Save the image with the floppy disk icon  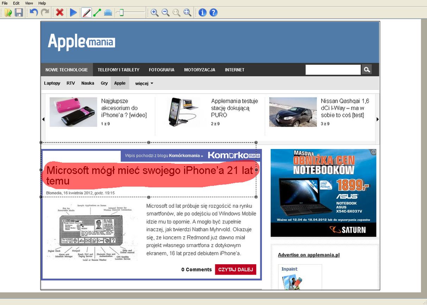(x=19, y=13)
